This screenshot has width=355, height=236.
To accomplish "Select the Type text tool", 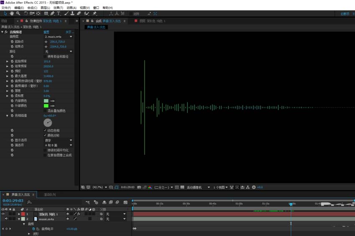I will click(x=58, y=14).
